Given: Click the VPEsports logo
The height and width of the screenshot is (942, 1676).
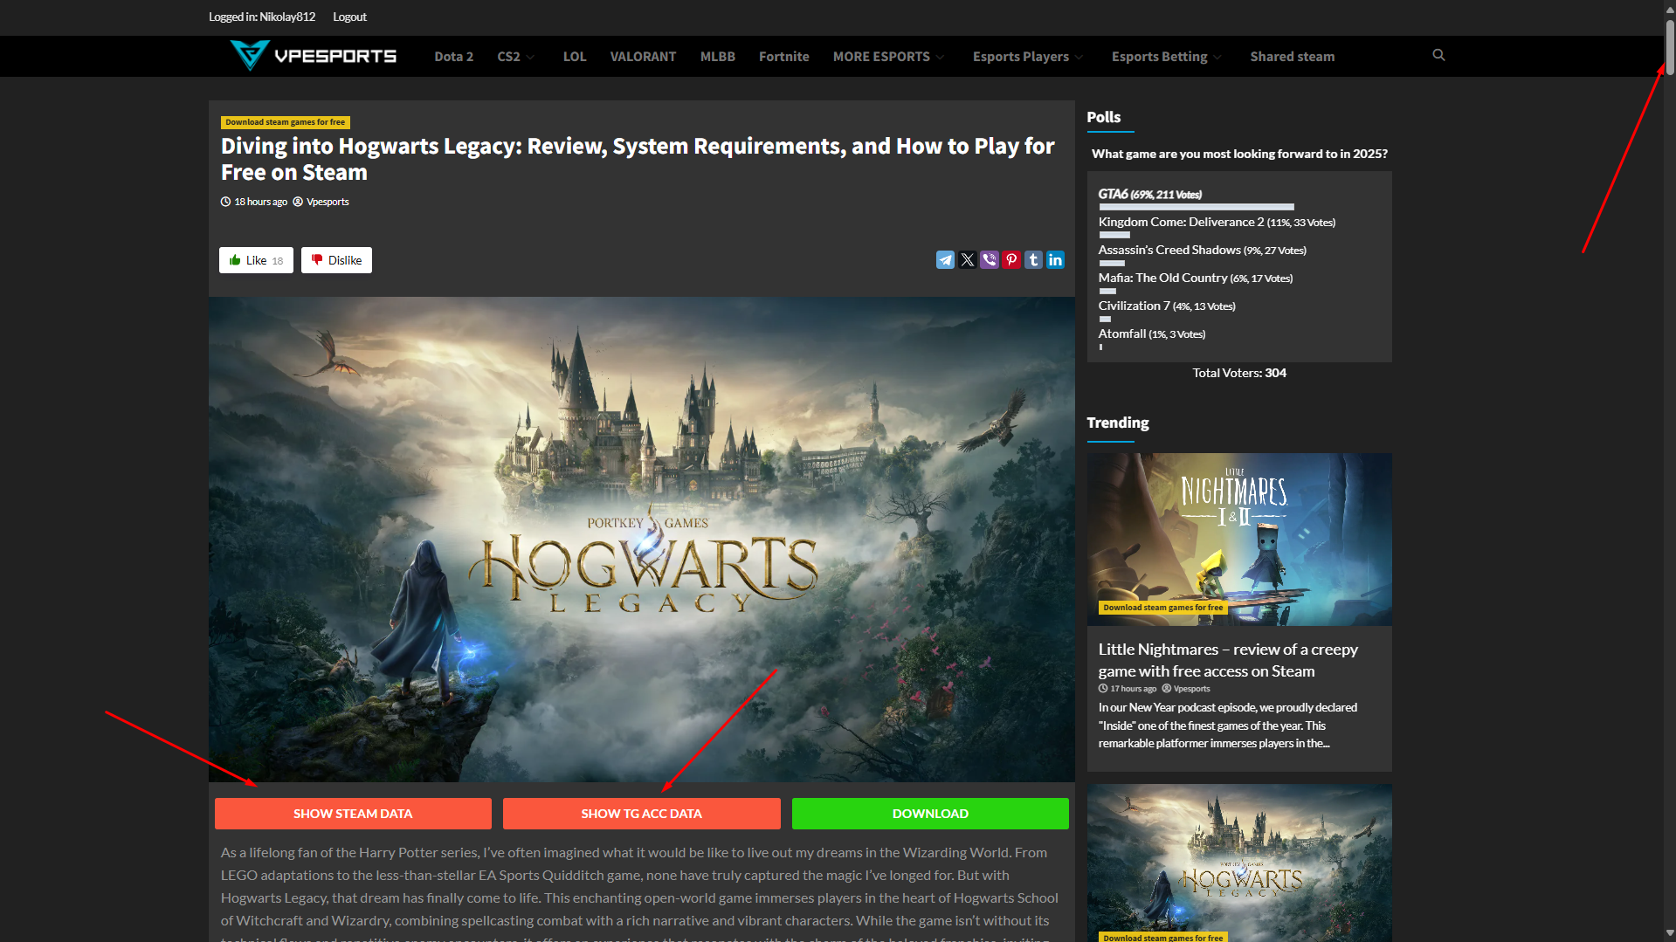Looking at the screenshot, I should (313, 56).
